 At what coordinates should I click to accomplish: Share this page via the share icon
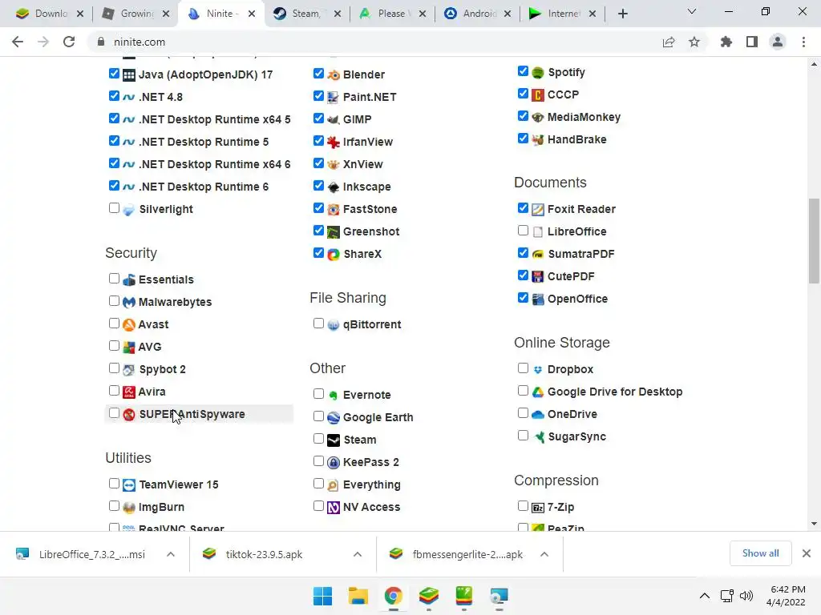click(669, 42)
